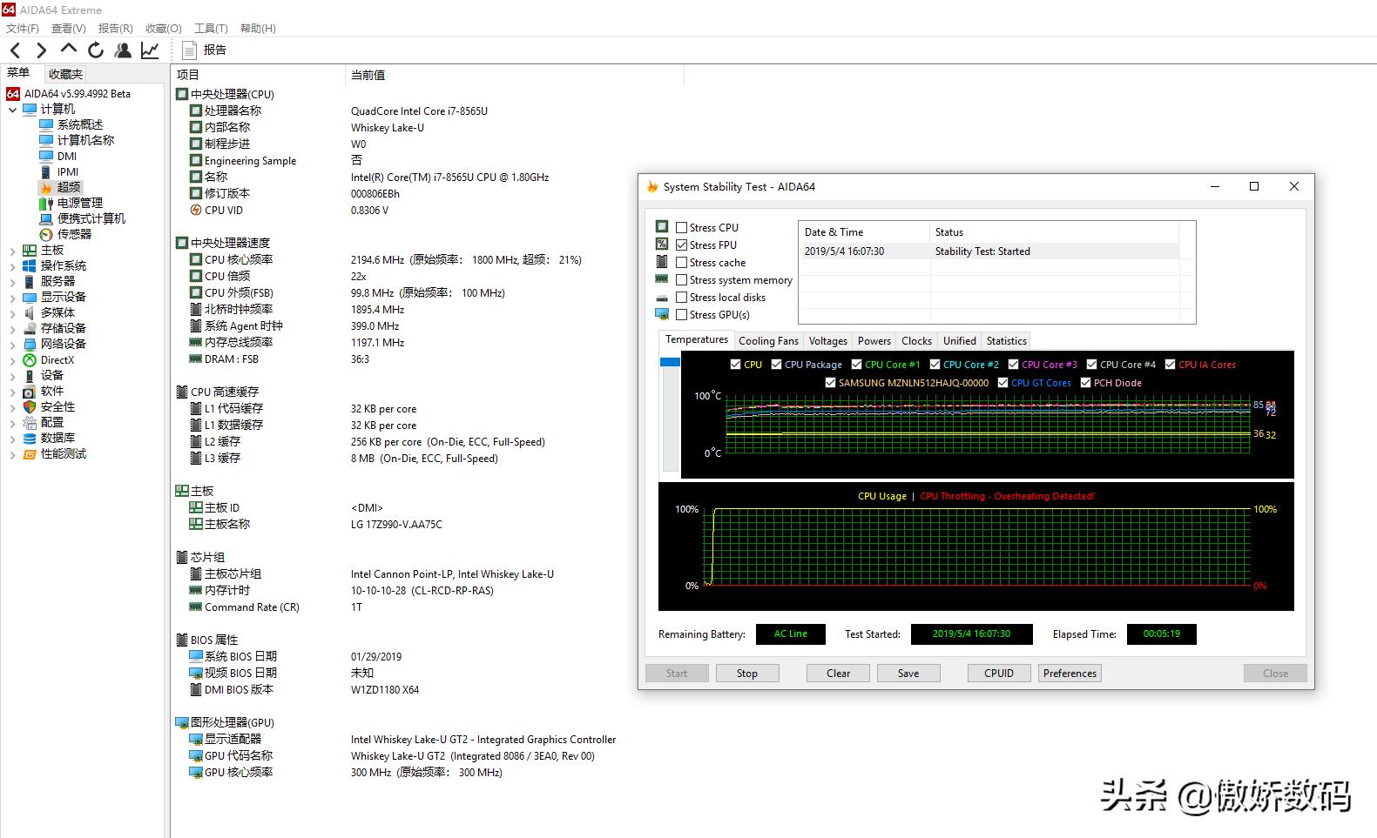
Task: Collapse the 计算机 tree node
Action: coord(12,110)
